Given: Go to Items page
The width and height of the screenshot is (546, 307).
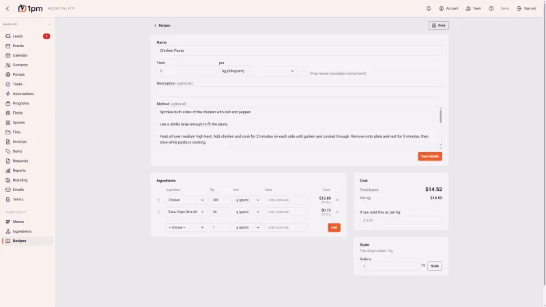Looking at the screenshot, I should coord(27,151).
